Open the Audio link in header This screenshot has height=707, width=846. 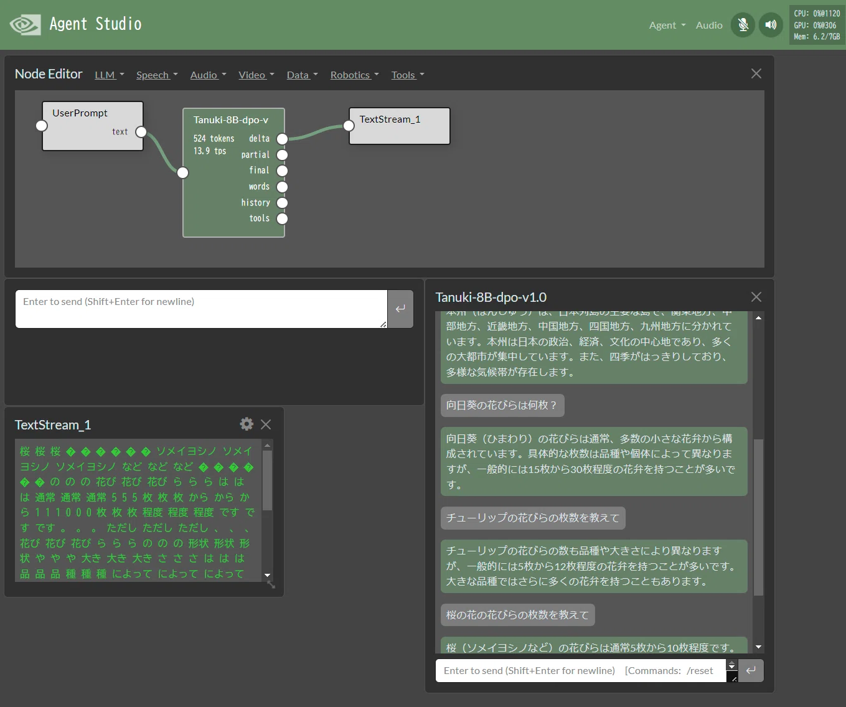[709, 25]
